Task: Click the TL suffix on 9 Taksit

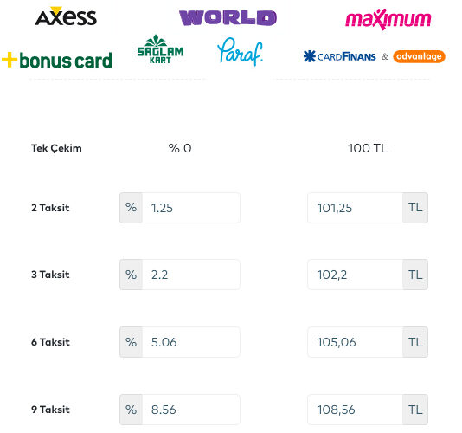Action: tap(415, 410)
